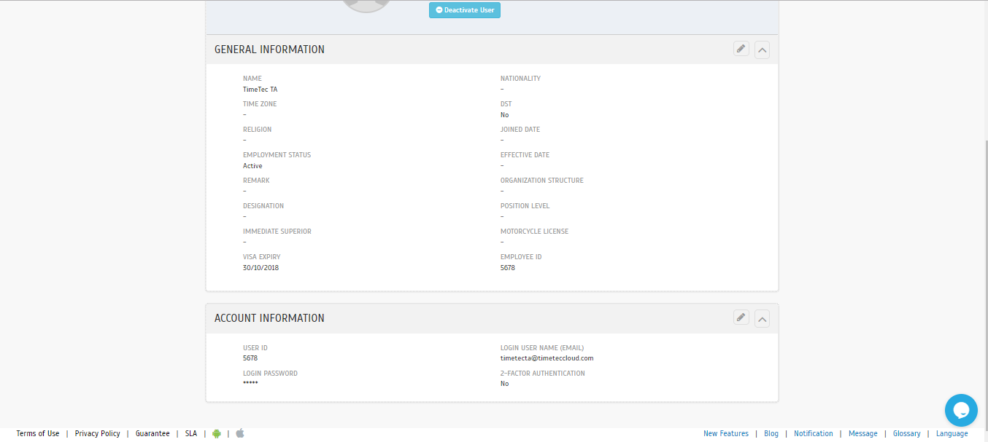Edit Account Information with pencil icon

[x=741, y=317]
